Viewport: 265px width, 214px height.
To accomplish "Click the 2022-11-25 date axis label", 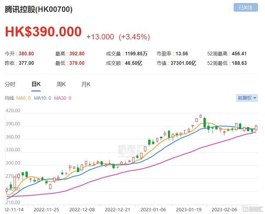I will point(46,210).
